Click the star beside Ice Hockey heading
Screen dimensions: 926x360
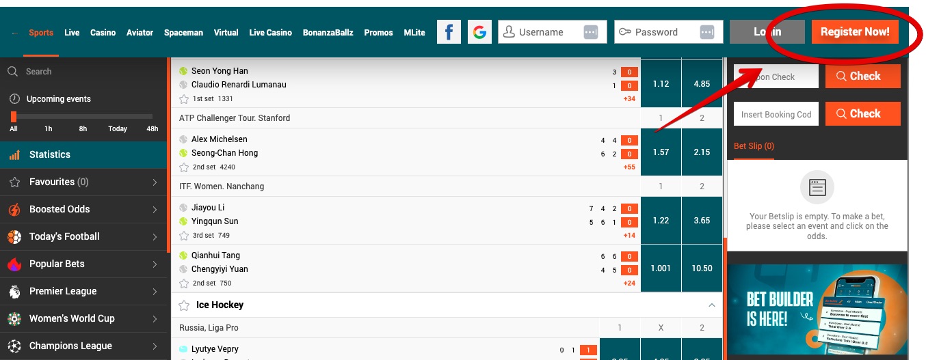[x=183, y=305]
